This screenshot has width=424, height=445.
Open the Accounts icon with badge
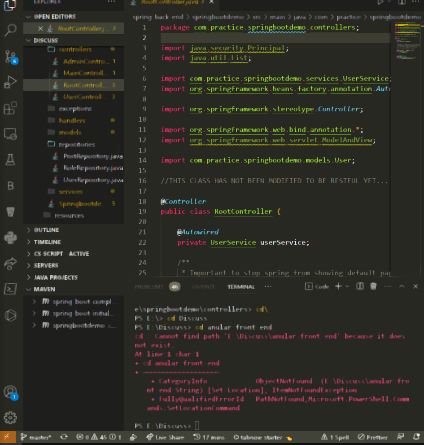tap(11, 393)
